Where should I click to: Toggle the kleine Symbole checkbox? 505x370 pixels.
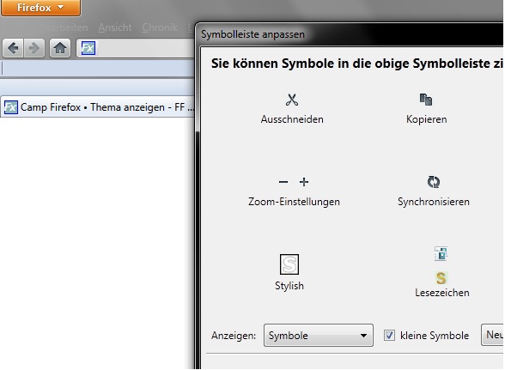point(389,335)
